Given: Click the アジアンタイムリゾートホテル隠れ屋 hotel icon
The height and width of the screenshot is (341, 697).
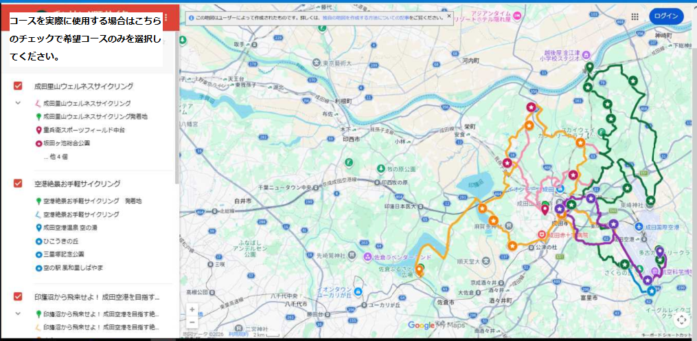Looking at the screenshot, I should 518,16.
